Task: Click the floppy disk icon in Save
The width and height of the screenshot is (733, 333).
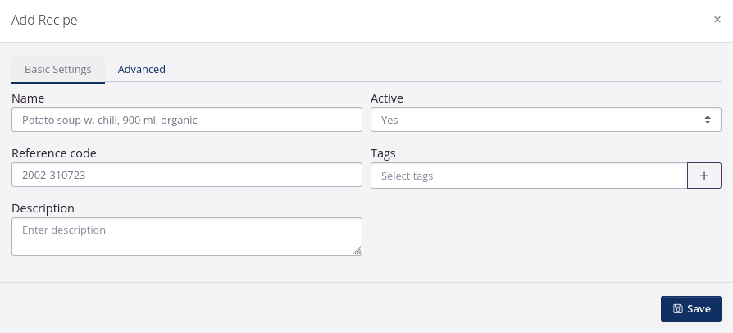Action: coord(677,309)
